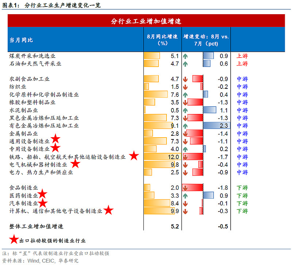Click the 下游 label in 汽车制造业 row
Image resolution: width=292 pixels, height=265 pixels.
pos(242,203)
